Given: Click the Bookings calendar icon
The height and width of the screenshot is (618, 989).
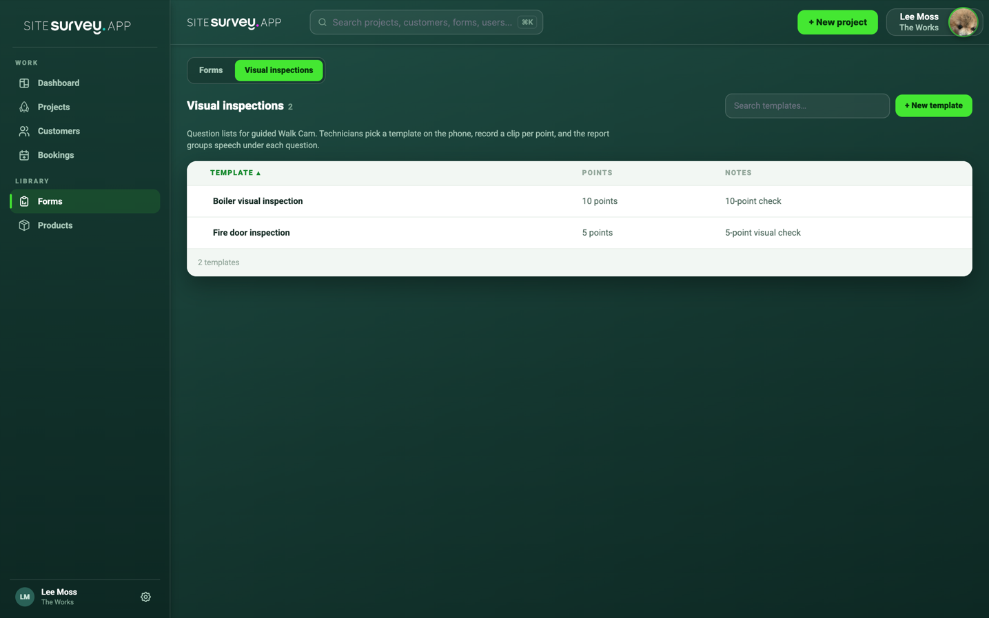Looking at the screenshot, I should [x=24, y=155].
